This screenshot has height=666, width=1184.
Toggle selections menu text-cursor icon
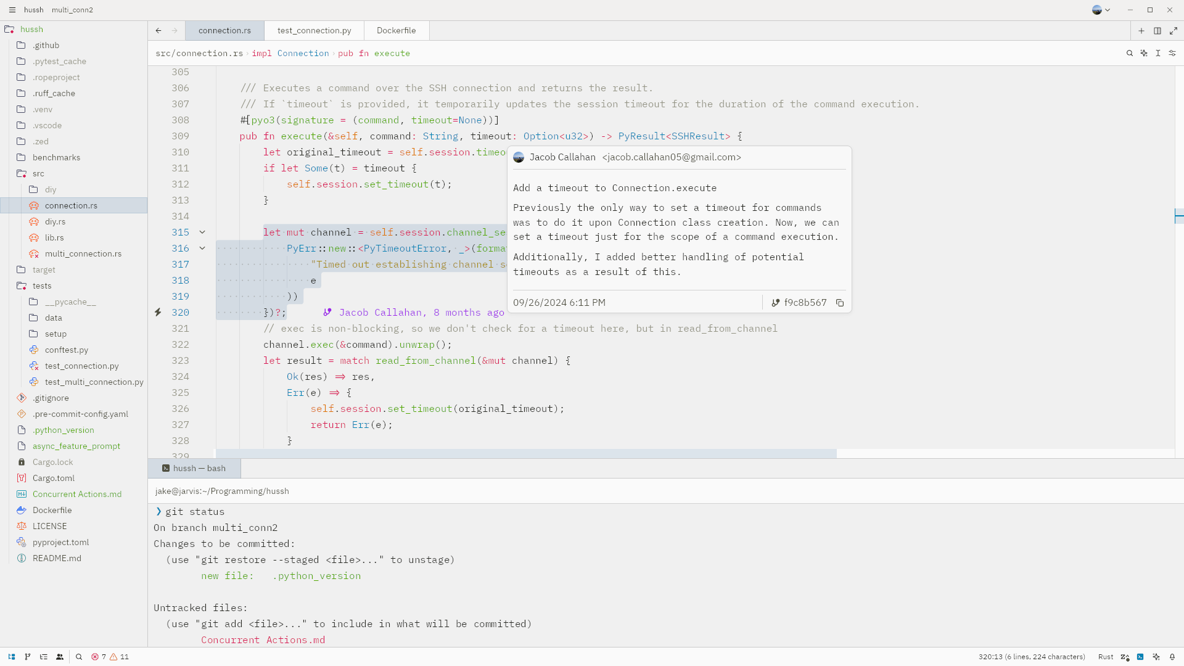[1158, 54]
